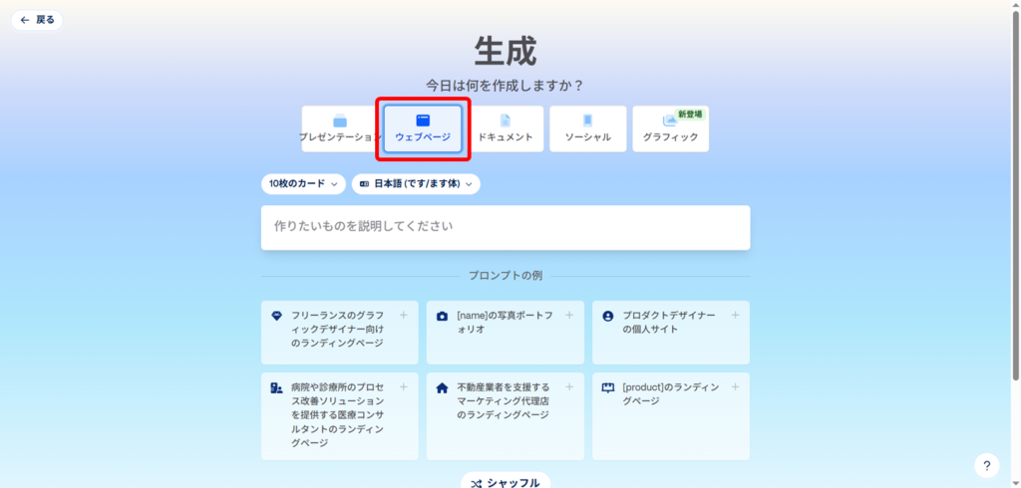Screen dimensions: 1021x488
Task: Add the [name]の写真ポートフォリオ prompt via plus icon
Action: pos(569,315)
